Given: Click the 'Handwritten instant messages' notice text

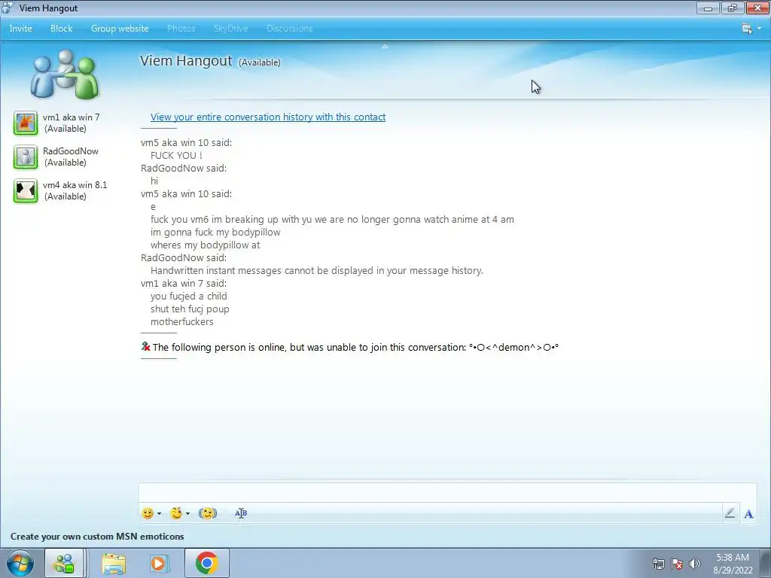Looking at the screenshot, I should point(317,270).
